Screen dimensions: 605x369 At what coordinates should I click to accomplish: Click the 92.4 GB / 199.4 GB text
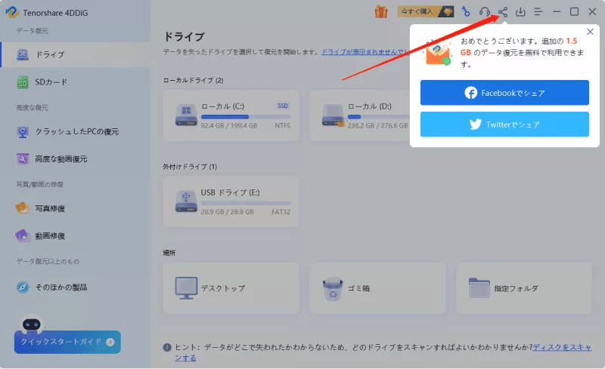tap(229, 125)
